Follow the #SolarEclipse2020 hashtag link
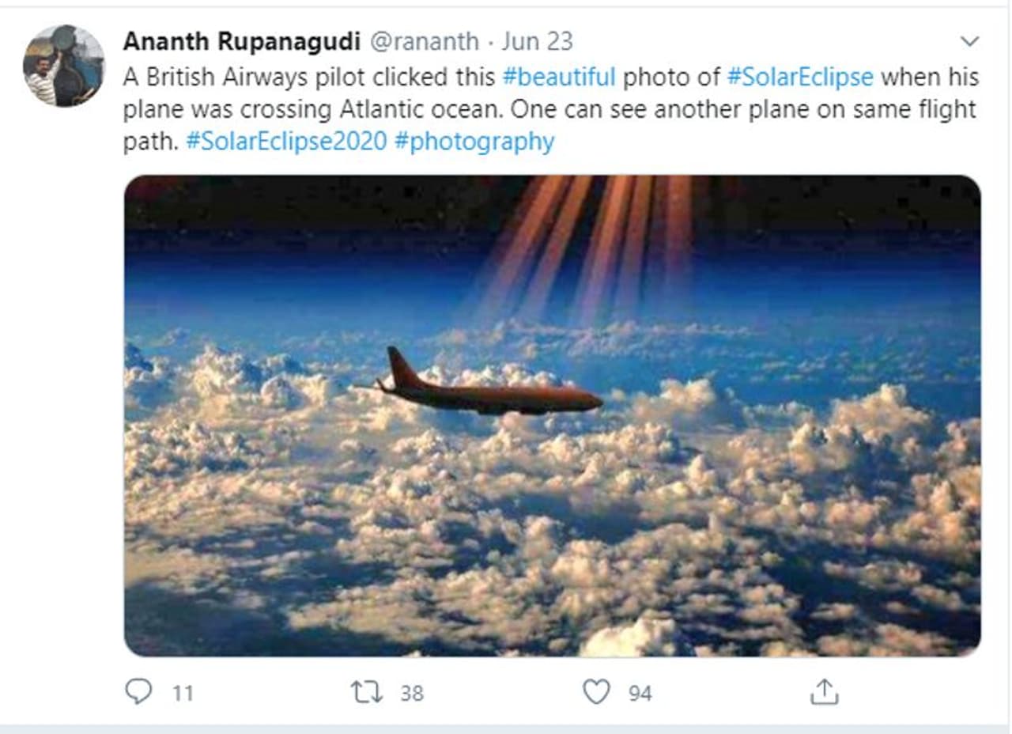1012x734 pixels. 285,142
